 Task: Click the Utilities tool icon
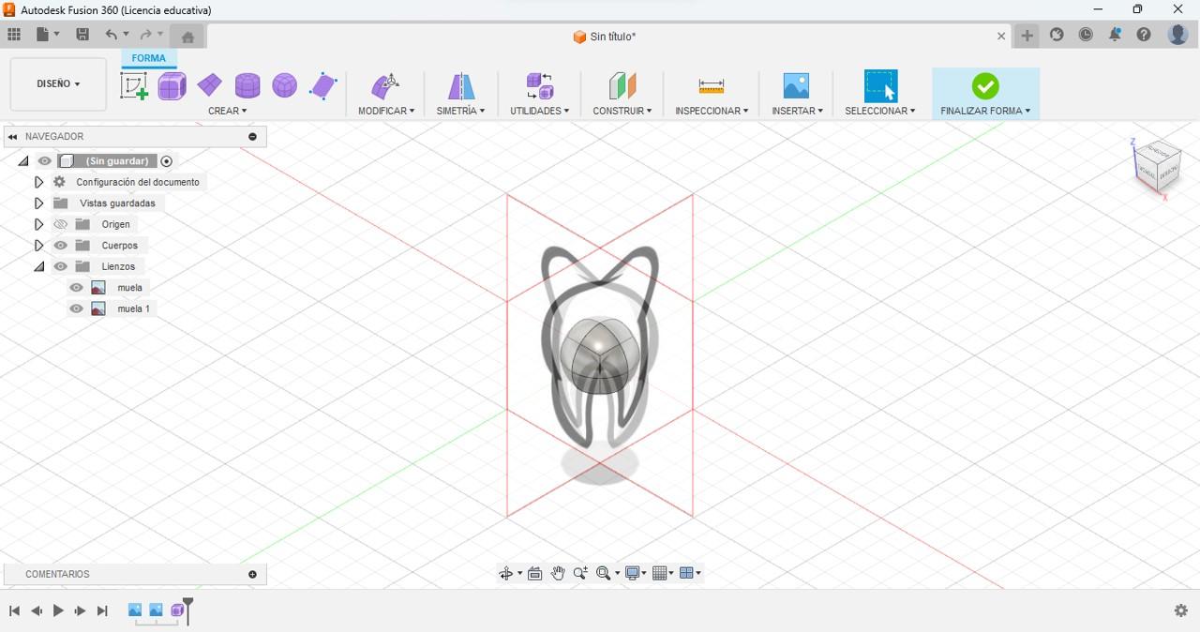click(540, 86)
